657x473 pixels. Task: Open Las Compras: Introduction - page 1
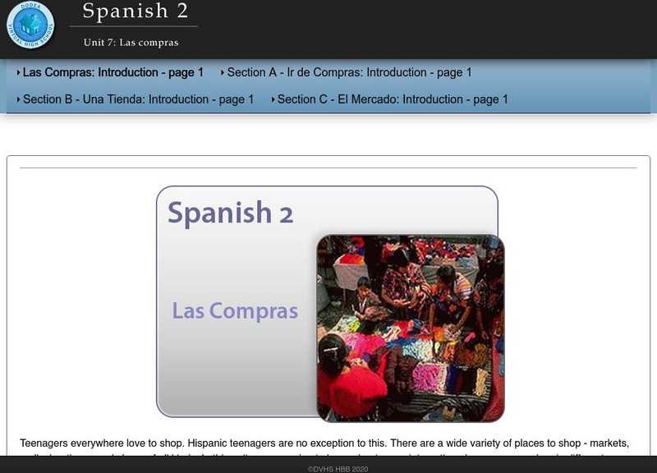click(113, 72)
